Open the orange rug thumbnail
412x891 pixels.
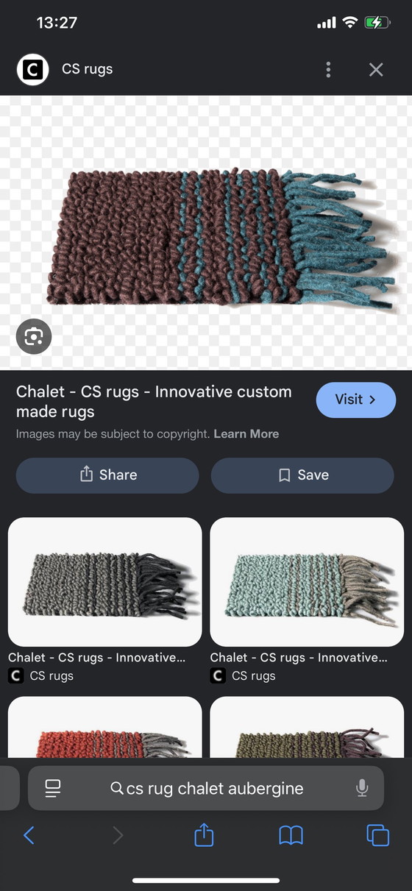click(104, 728)
